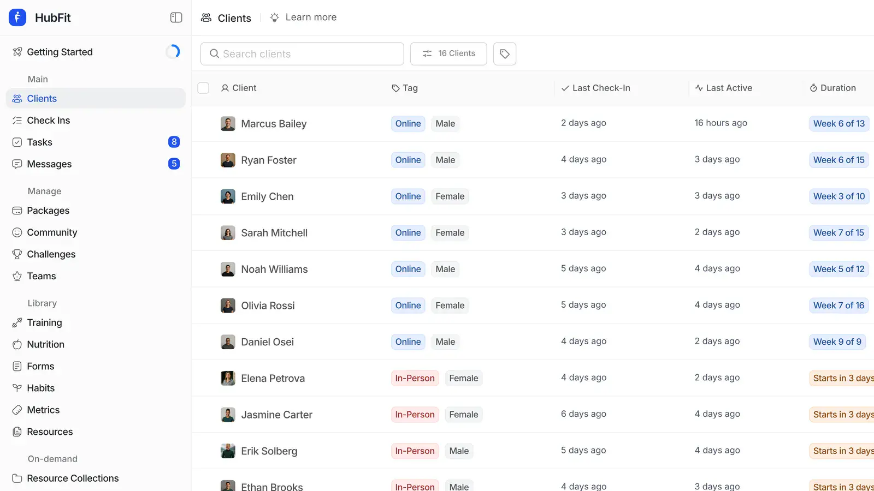Sort by the Client column header
The height and width of the screenshot is (491, 874).
(239, 88)
